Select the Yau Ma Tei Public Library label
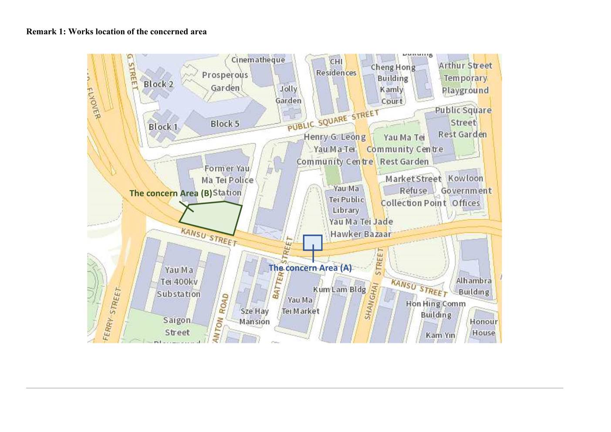This screenshot has height=432, width=611. point(346,199)
